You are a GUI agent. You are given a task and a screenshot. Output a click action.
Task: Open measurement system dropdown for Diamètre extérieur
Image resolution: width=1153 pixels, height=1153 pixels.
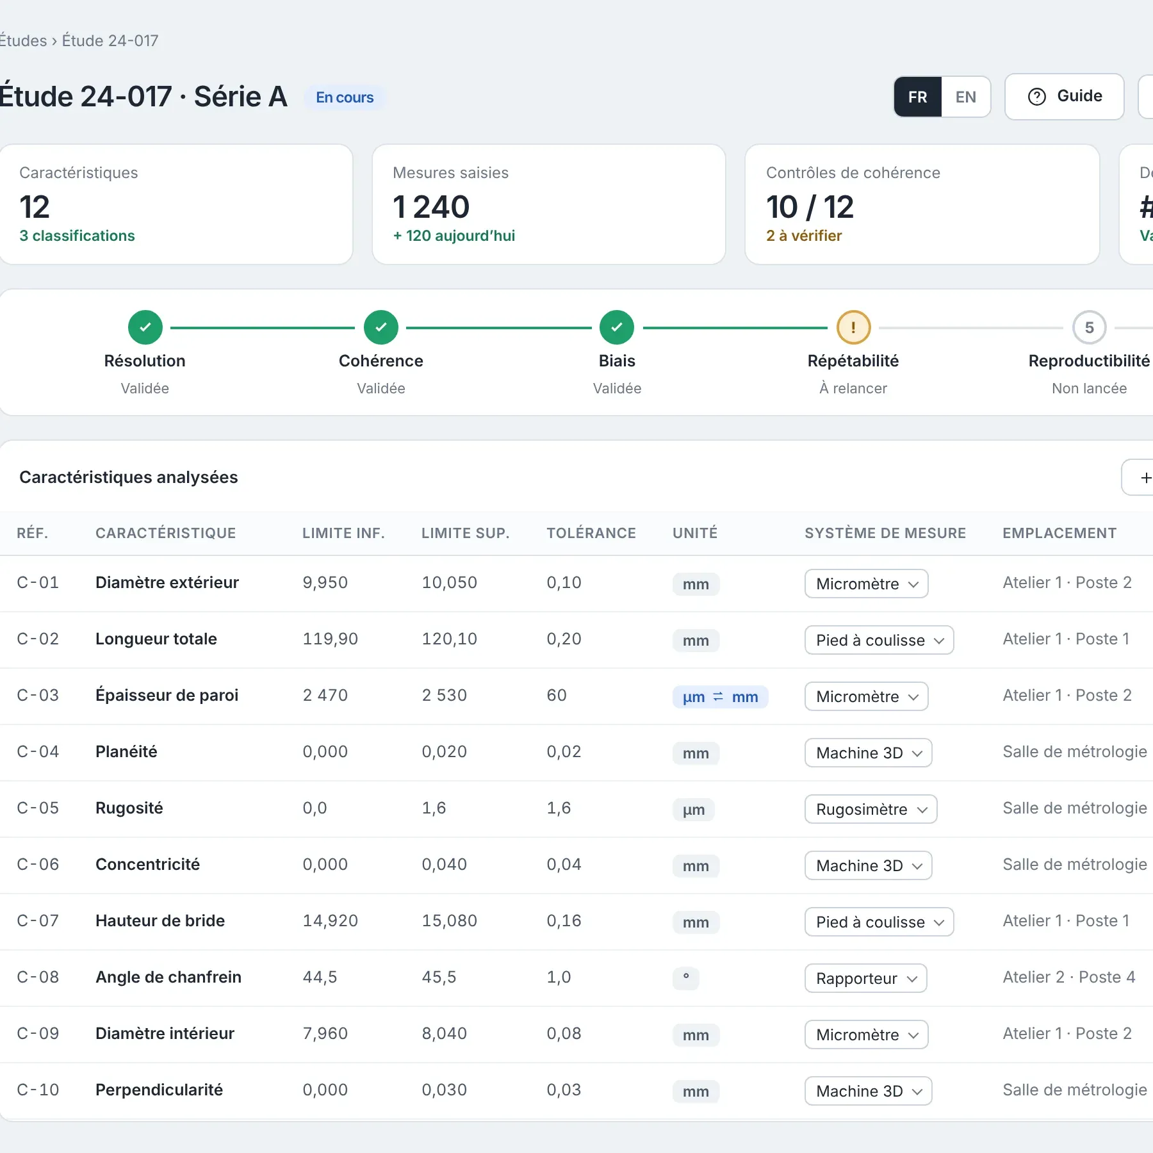[x=866, y=584]
